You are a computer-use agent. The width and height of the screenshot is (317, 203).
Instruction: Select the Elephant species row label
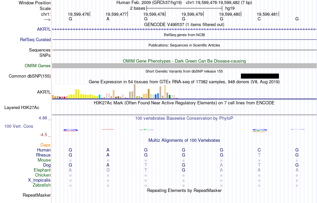coord(42,170)
